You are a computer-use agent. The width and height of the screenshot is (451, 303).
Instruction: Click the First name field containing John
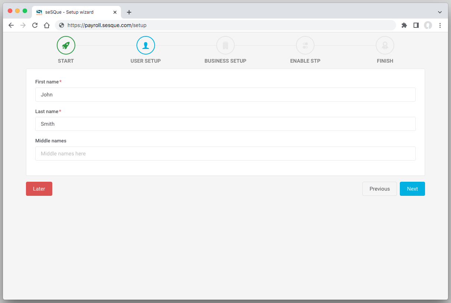tap(225, 95)
